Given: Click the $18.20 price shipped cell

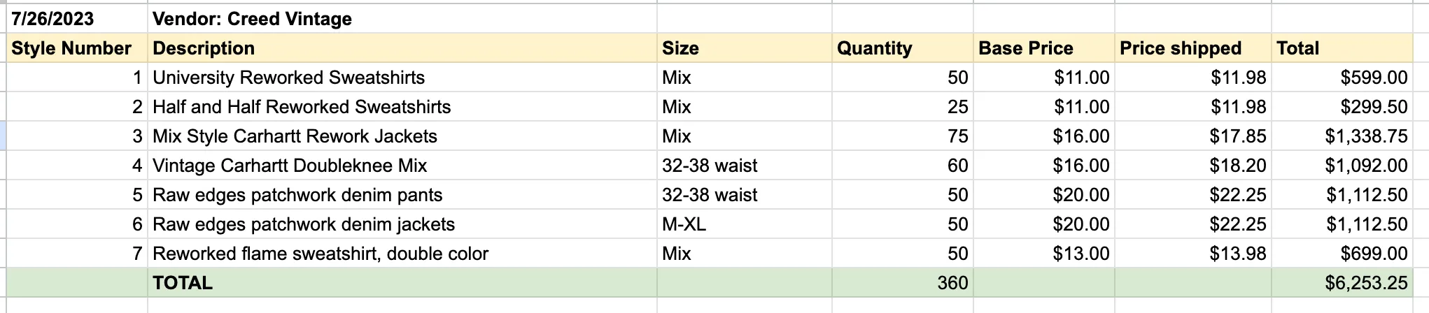Looking at the screenshot, I should [1193, 166].
